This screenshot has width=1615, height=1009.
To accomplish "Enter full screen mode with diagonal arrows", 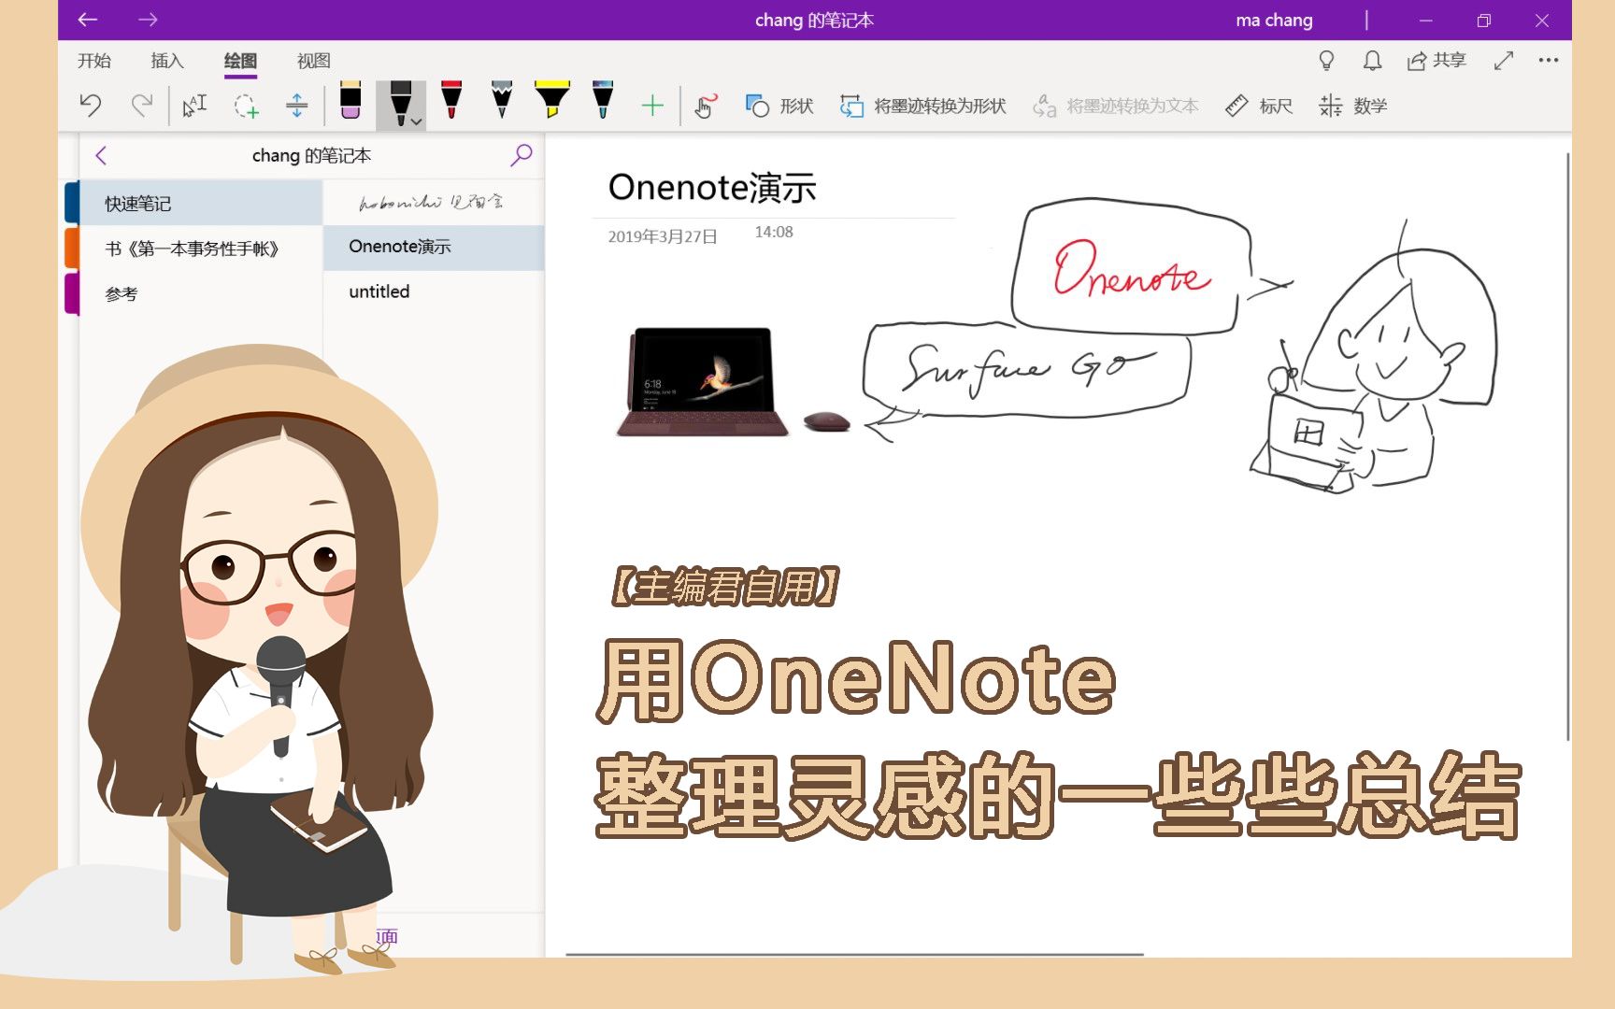I will [x=1504, y=61].
